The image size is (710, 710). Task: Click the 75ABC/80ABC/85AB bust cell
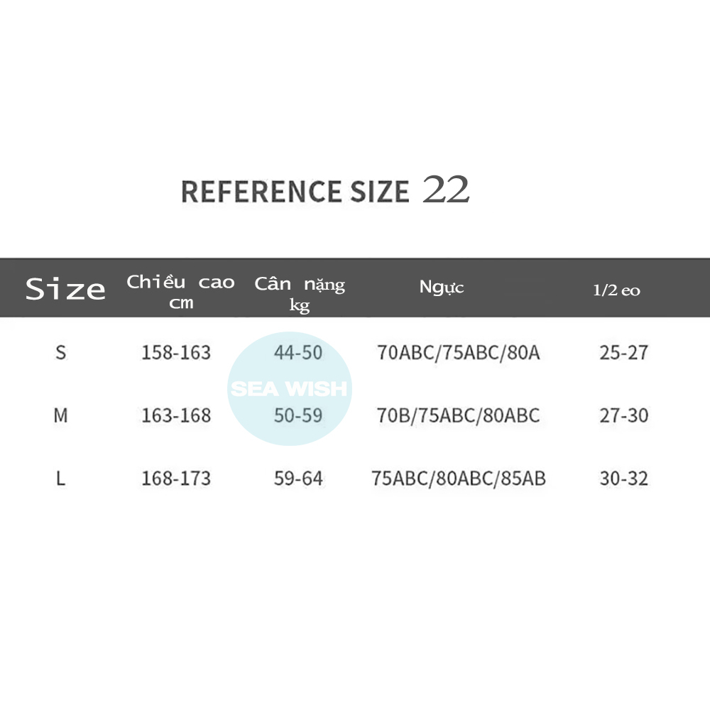coord(459,479)
